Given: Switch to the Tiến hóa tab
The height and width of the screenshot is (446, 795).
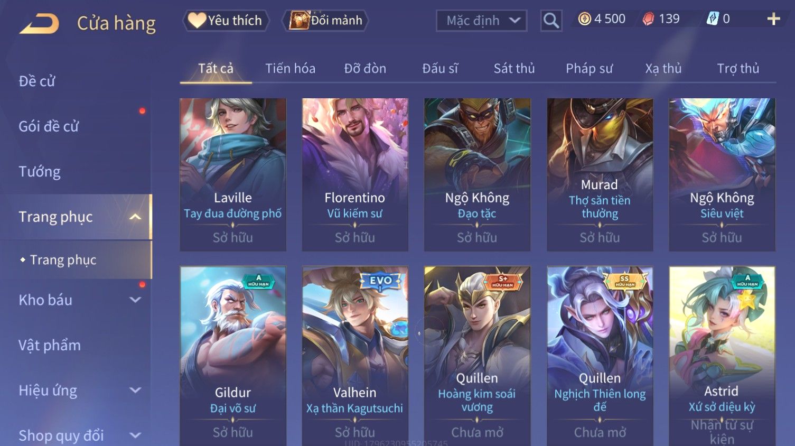Looking at the screenshot, I should (x=290, y=69).
